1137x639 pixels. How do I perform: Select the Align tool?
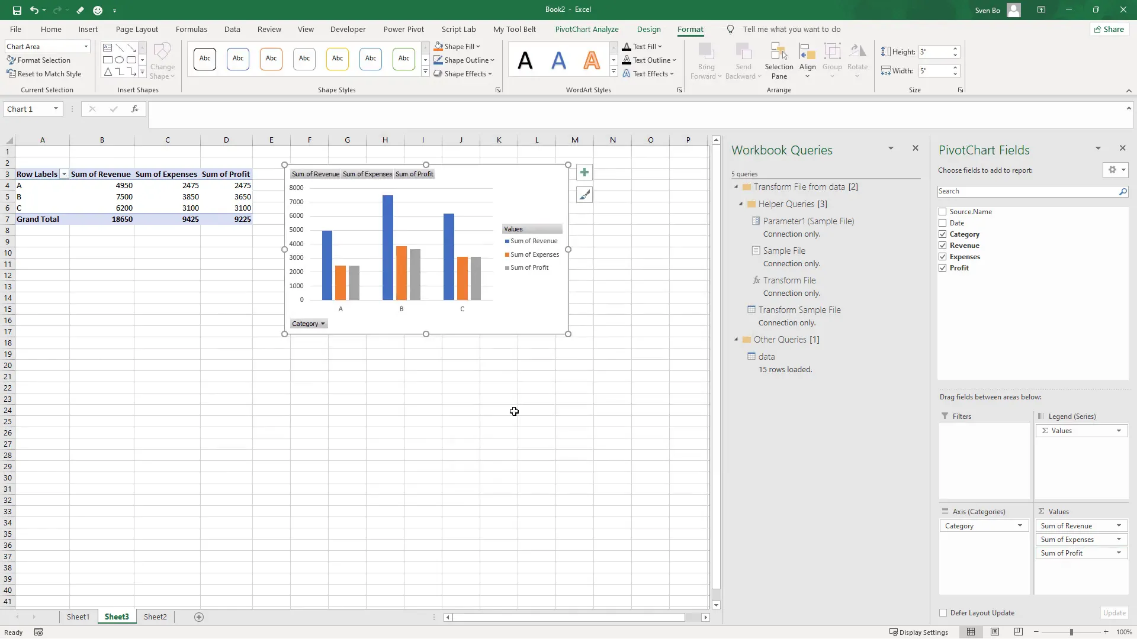point(808,60)
